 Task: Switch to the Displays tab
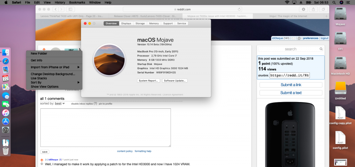[x=126, y=23]
